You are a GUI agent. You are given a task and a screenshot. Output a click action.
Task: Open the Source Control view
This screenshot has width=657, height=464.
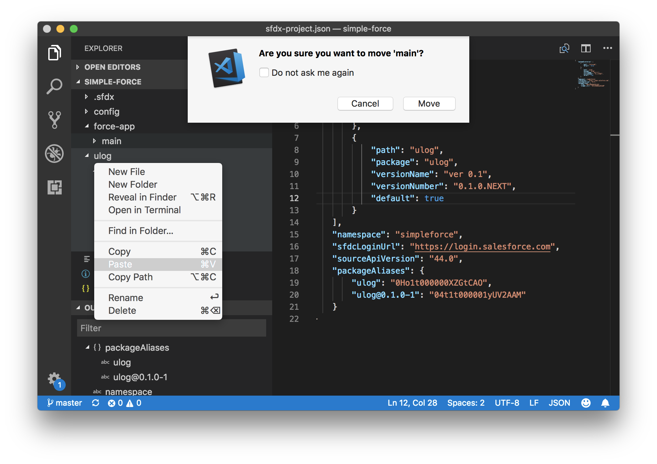coord(55,120)
